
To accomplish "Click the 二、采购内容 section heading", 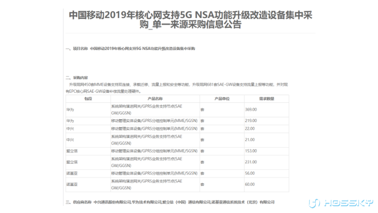I will 77,78.
